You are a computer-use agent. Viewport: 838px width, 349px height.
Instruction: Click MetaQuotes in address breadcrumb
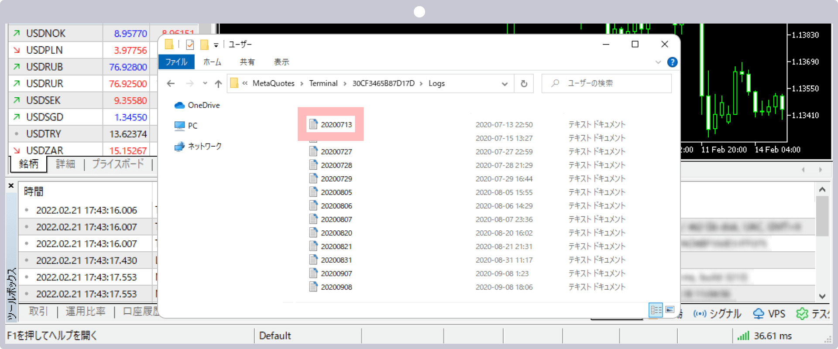[x=273, y=83]
